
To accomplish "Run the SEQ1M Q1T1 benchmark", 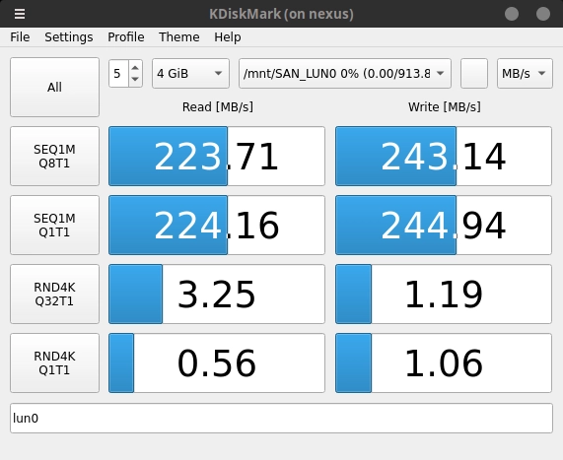I will (x=54, y=225).
